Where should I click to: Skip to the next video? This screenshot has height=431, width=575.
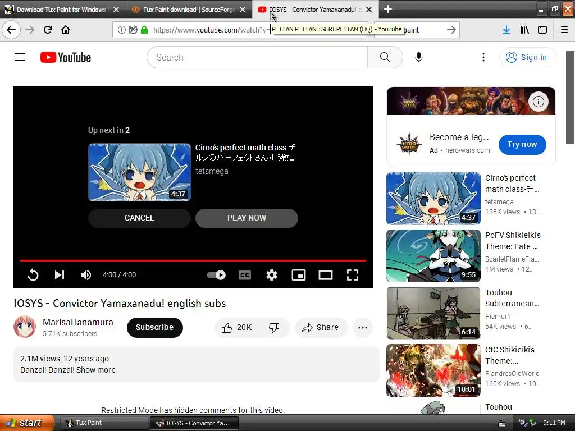[x=60, y=275]
